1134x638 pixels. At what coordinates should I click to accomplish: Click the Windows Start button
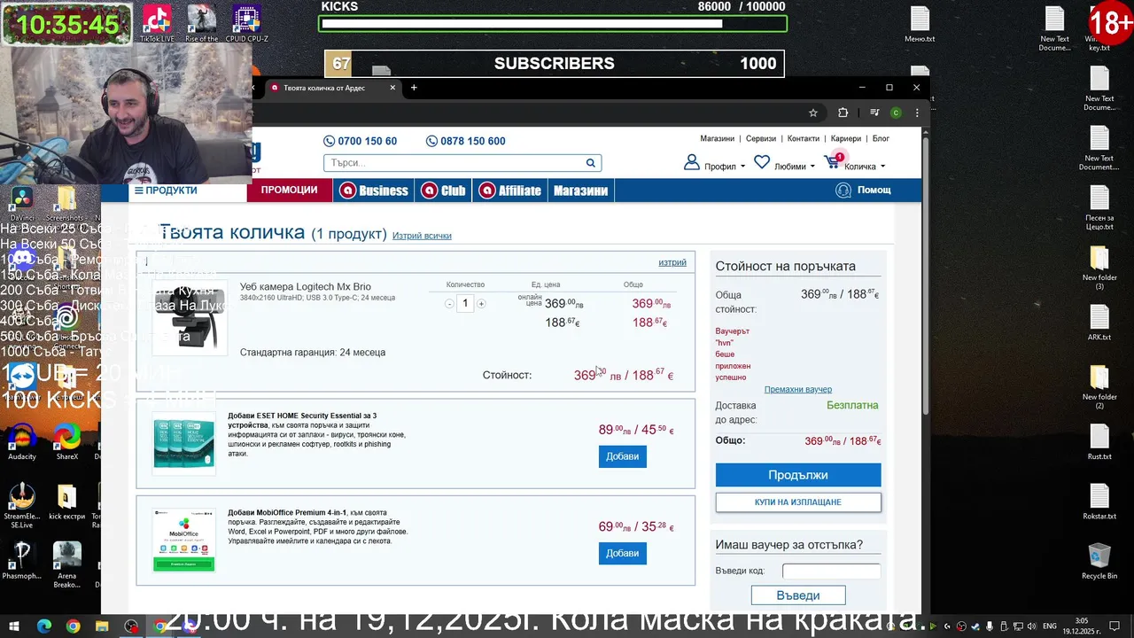coord(14,626)
